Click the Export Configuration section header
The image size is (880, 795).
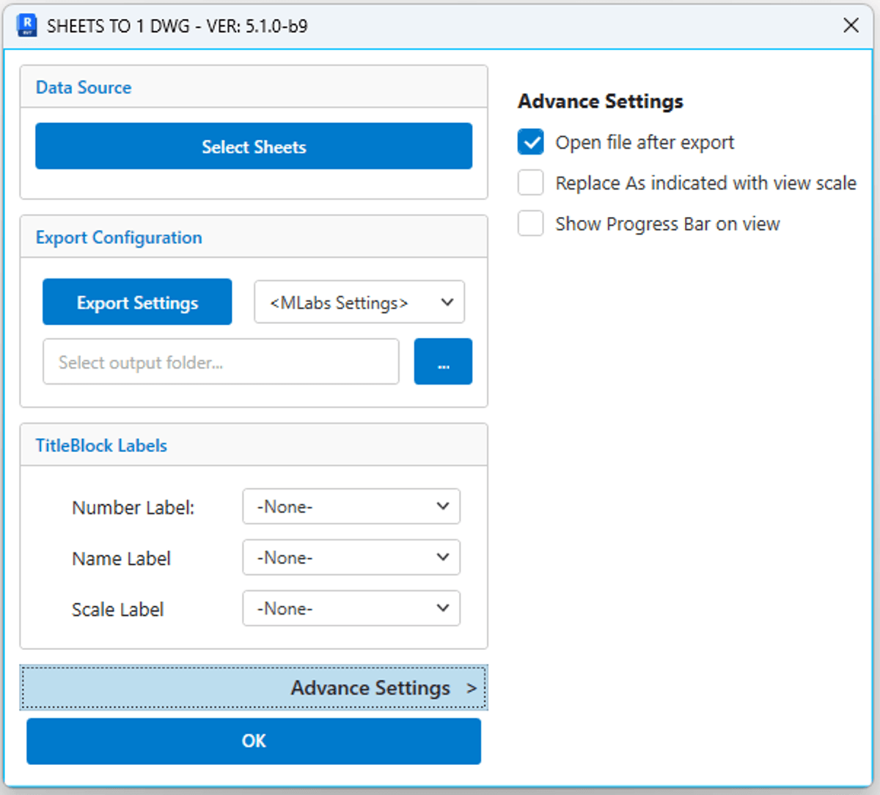pyautogui.click(x=119, y=237)
